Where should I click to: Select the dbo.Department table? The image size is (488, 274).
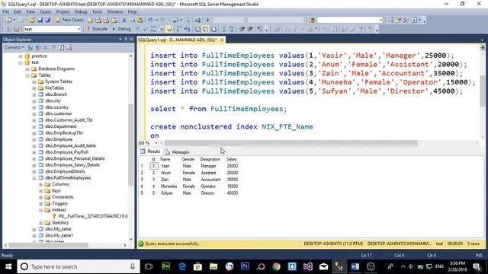61,126
